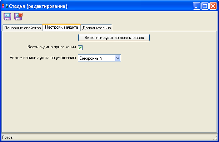The width and height of the screenshot is (219, 142).
Task: Click the Режим записи аудита по умолчанию label
Action: tap(43, 58)
